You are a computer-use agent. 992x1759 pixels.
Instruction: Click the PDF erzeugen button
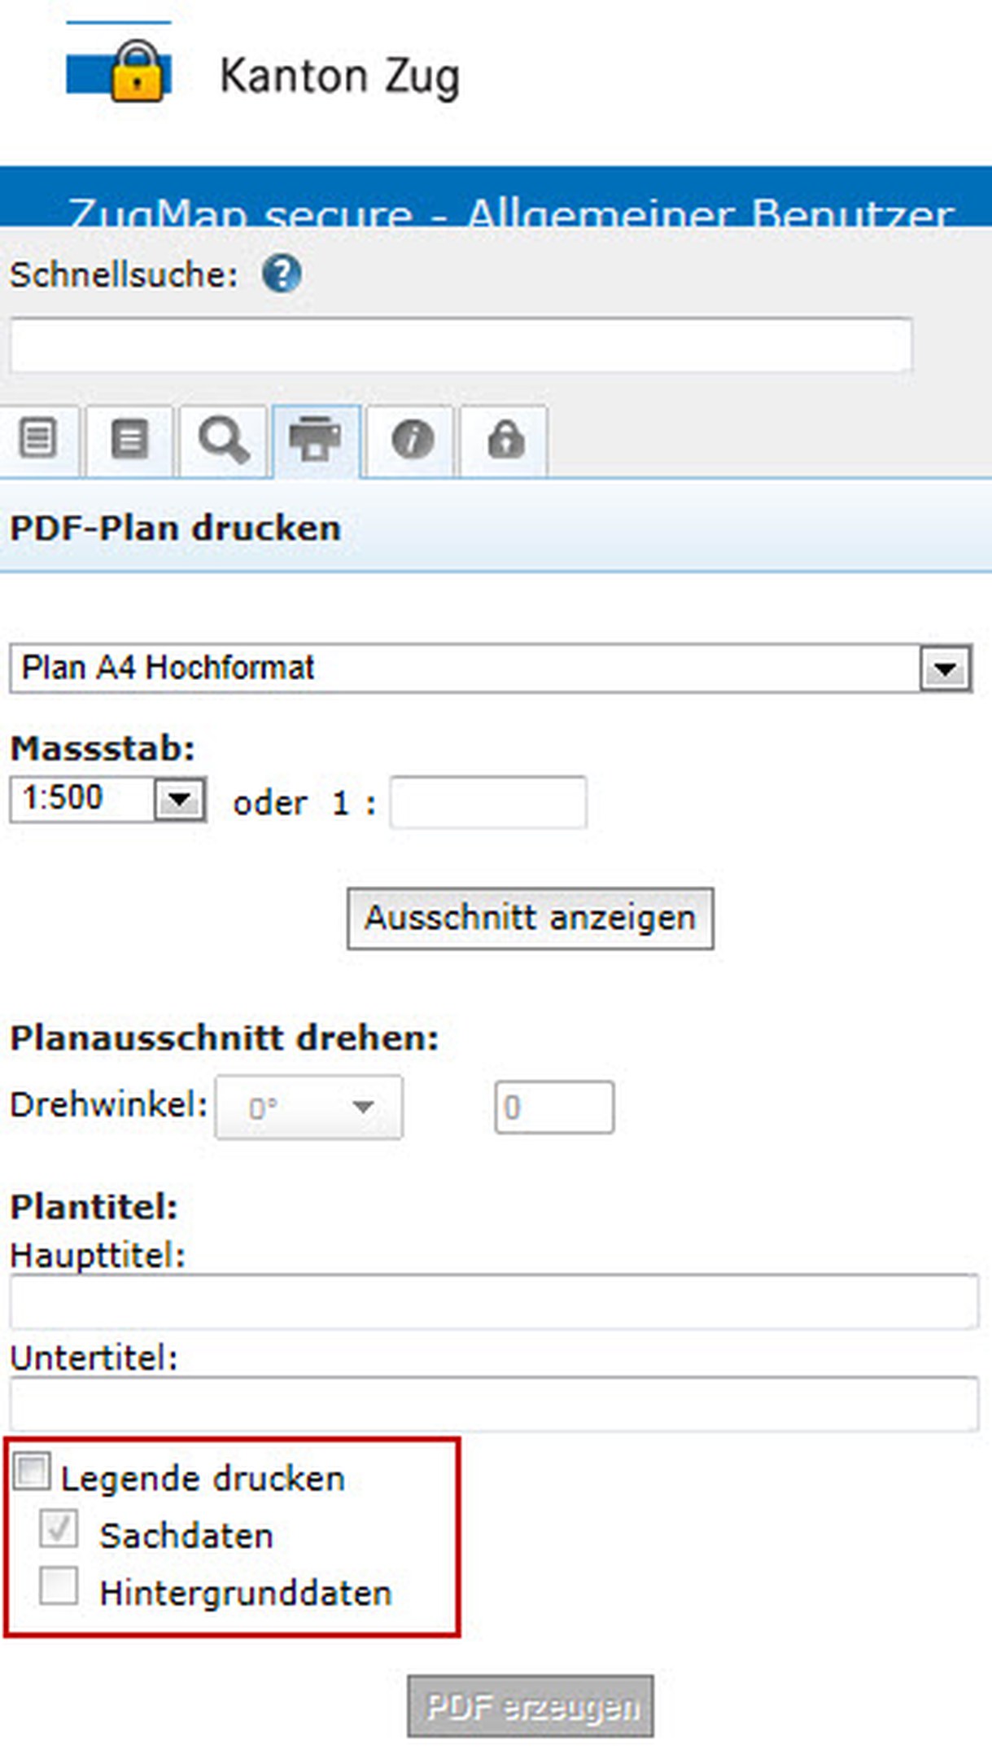[x=531, y=1706]
